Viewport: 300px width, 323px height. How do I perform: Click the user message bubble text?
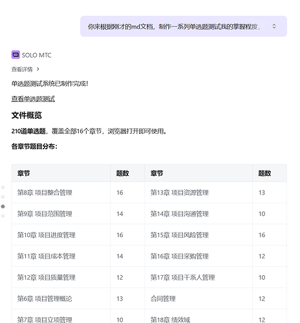[174, 26]
